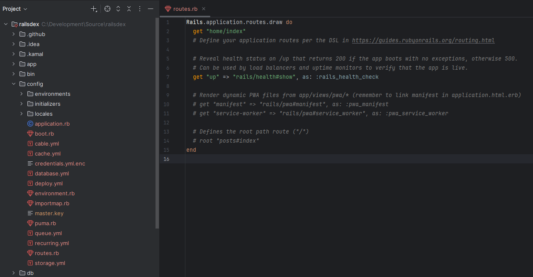Click the Expand All icon in Project panel

(118, 9)
